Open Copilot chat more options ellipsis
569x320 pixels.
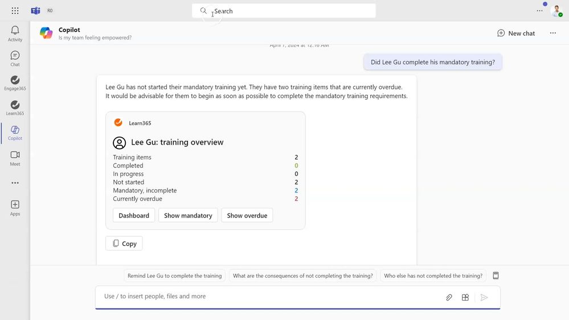[x=552, y=33]
